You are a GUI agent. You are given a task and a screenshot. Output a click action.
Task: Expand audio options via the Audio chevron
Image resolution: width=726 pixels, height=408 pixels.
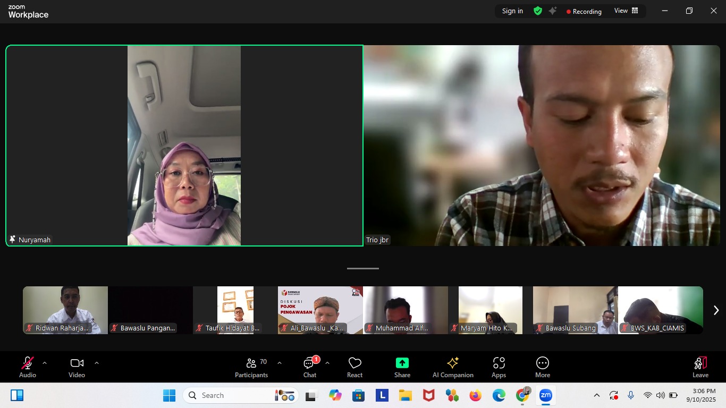44,362
